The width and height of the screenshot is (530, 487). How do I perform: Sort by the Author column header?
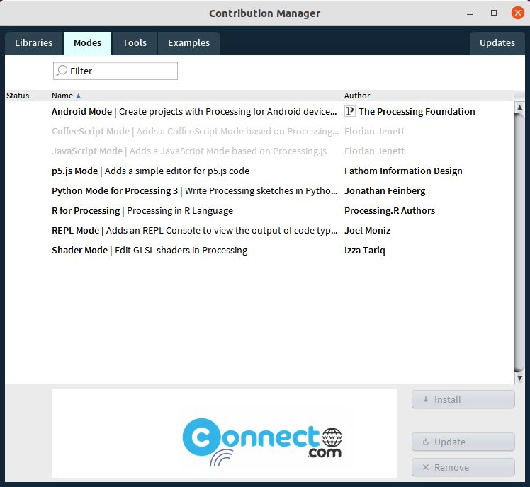click(357, 96)
